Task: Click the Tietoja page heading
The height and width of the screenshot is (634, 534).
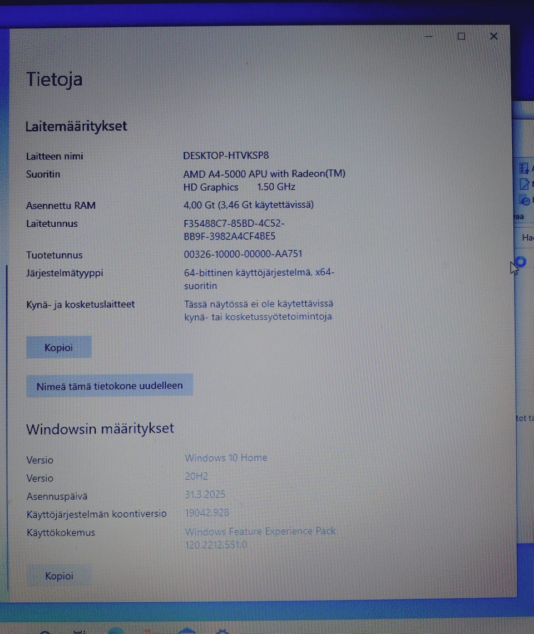Action: pos(54,79)
